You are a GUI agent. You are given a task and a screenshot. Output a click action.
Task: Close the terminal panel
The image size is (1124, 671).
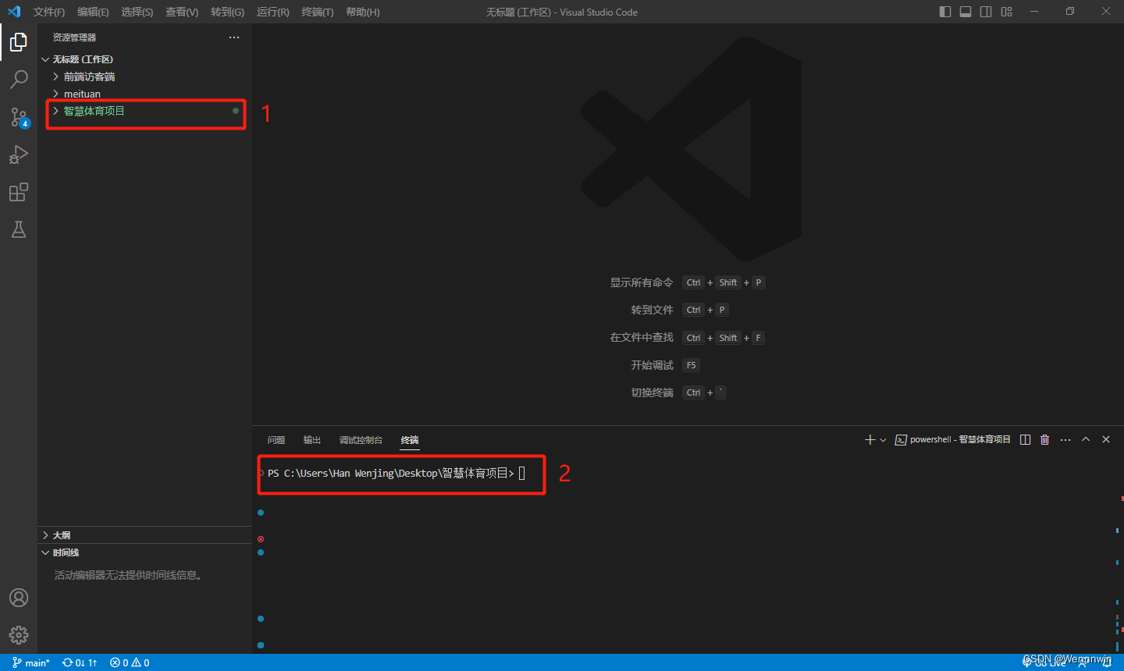(1106, 440)
